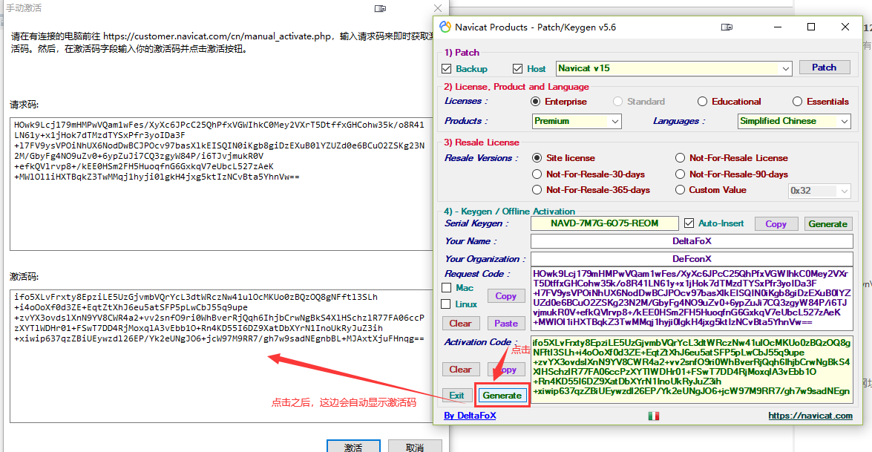Image resolution: width=872 pixels, height=452 pixels.
Task: Select the Custom Value radio button
Action: pyautogui.click(x=680, y=189)
